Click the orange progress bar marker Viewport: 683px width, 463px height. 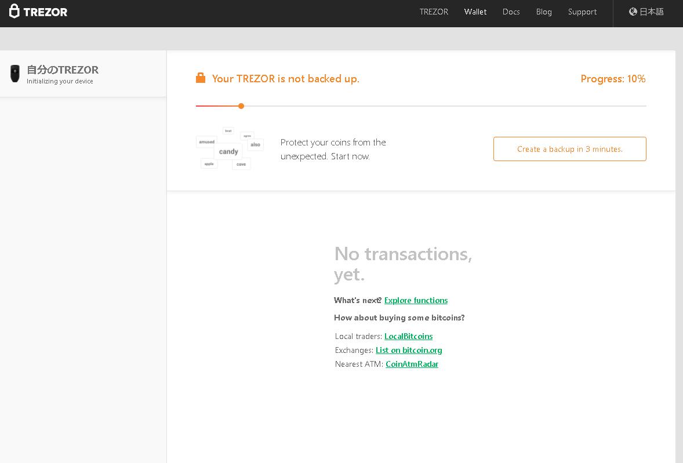(x=241, y=106)
